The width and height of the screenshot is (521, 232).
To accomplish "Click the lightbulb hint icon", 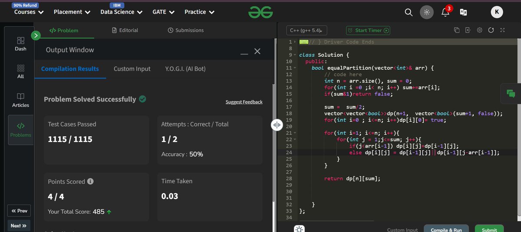I will 299,229.
